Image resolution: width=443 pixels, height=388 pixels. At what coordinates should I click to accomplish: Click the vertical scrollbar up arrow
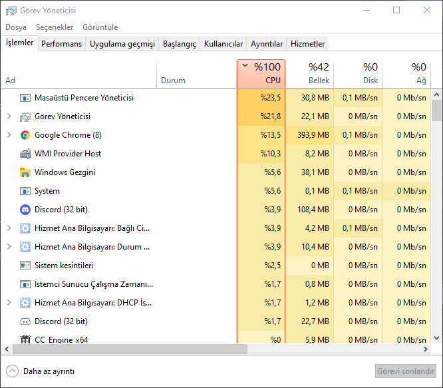point(436,95)
